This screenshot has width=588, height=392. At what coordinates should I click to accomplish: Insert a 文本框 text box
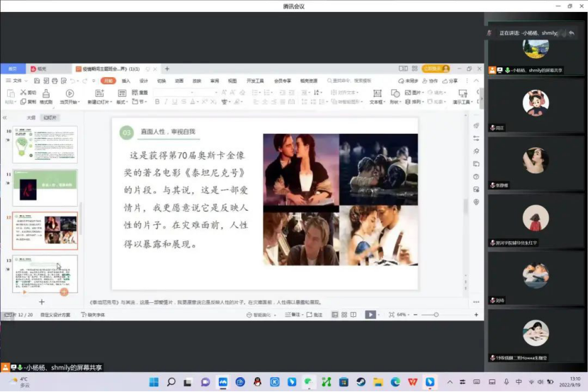coord(376,93)
